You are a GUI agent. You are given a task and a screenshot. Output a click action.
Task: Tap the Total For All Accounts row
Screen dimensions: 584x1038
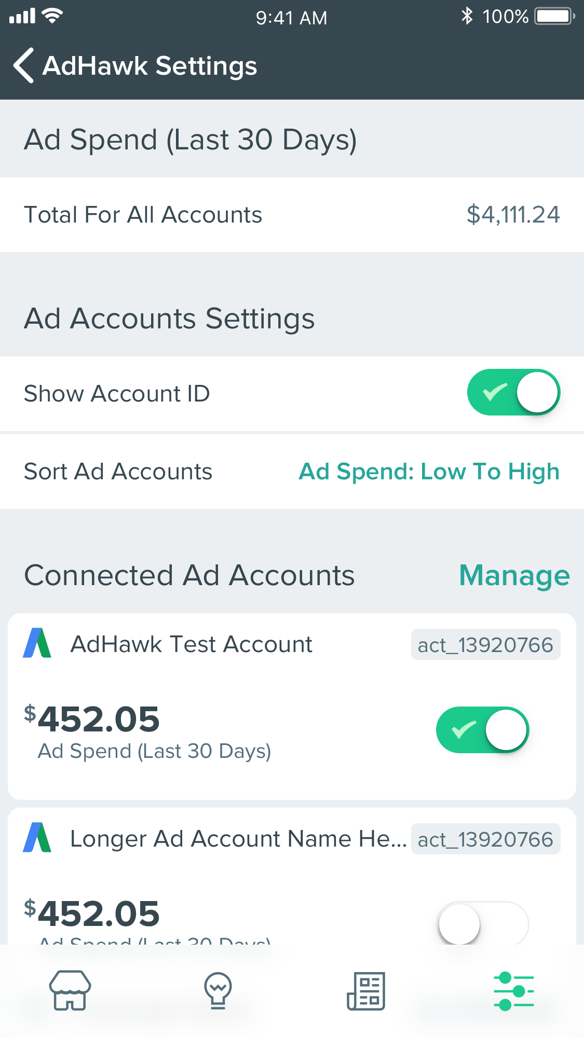pyautogui.click(x=292, y=215)
